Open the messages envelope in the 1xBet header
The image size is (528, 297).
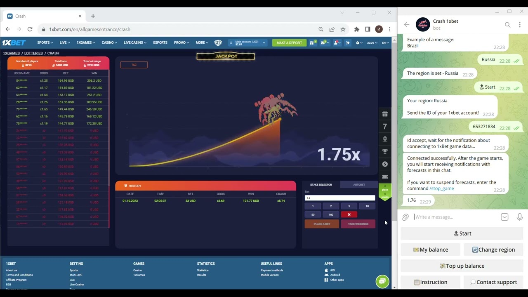coord(324,42)
